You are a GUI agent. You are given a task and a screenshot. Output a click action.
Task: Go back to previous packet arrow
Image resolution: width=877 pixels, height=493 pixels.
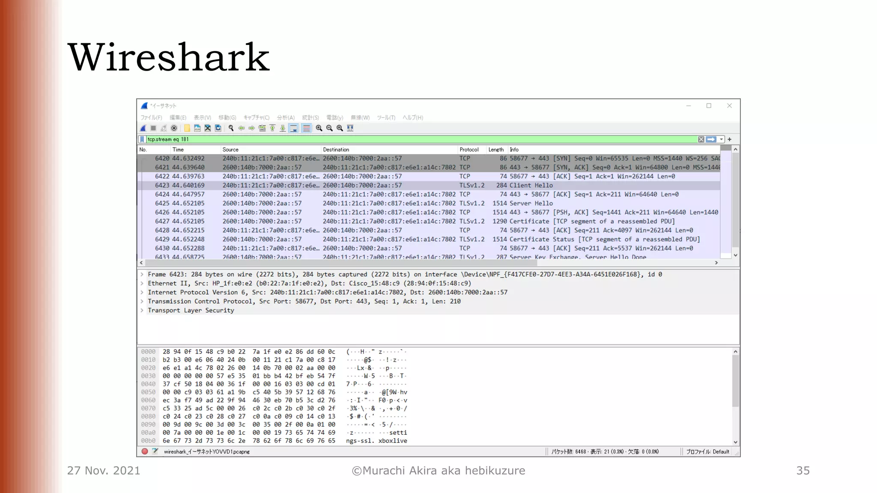(242, 128)
